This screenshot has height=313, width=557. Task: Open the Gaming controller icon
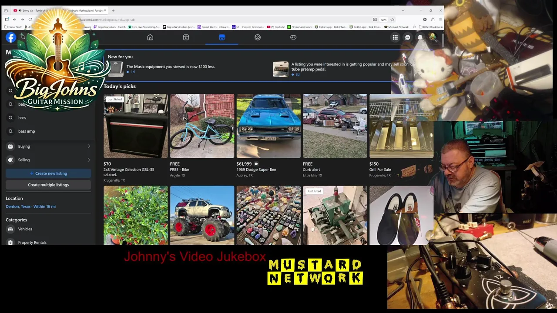(293, 37)
